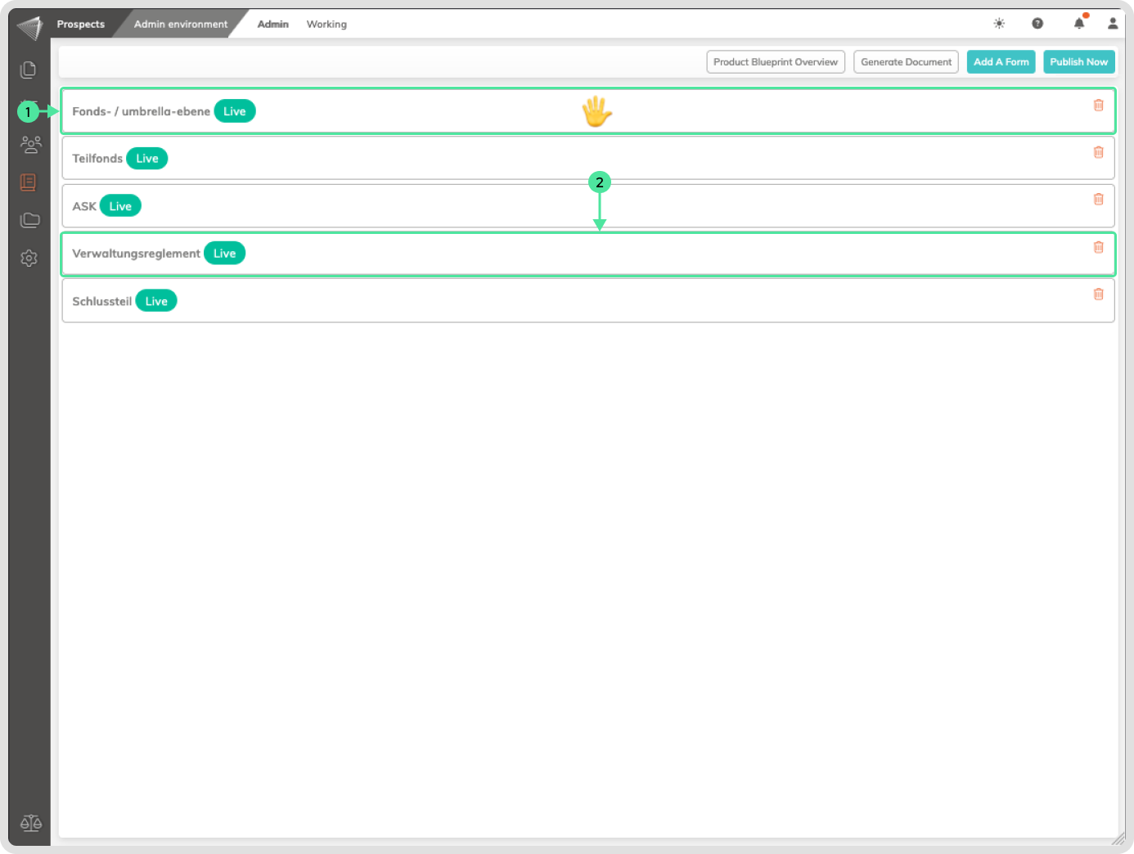Screen dimensions: 1134x854
Task: Open the help question mark icon
Action: click(x=1037, y=24)
